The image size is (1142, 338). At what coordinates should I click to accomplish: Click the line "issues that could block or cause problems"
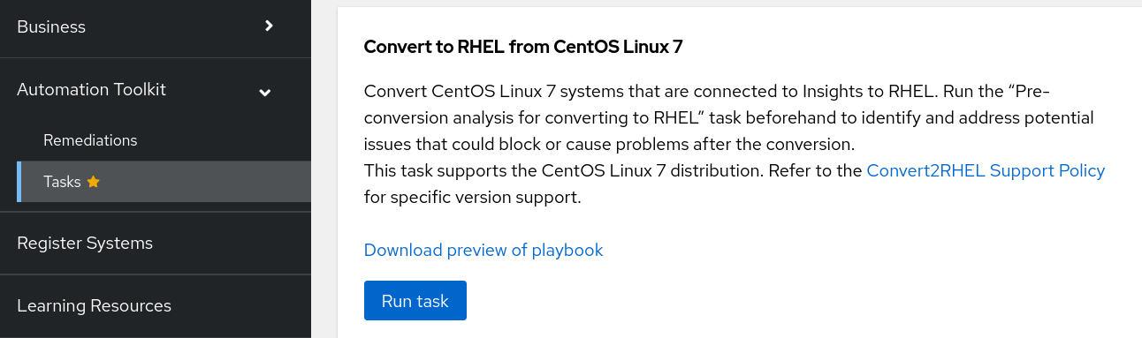(608, 144)
